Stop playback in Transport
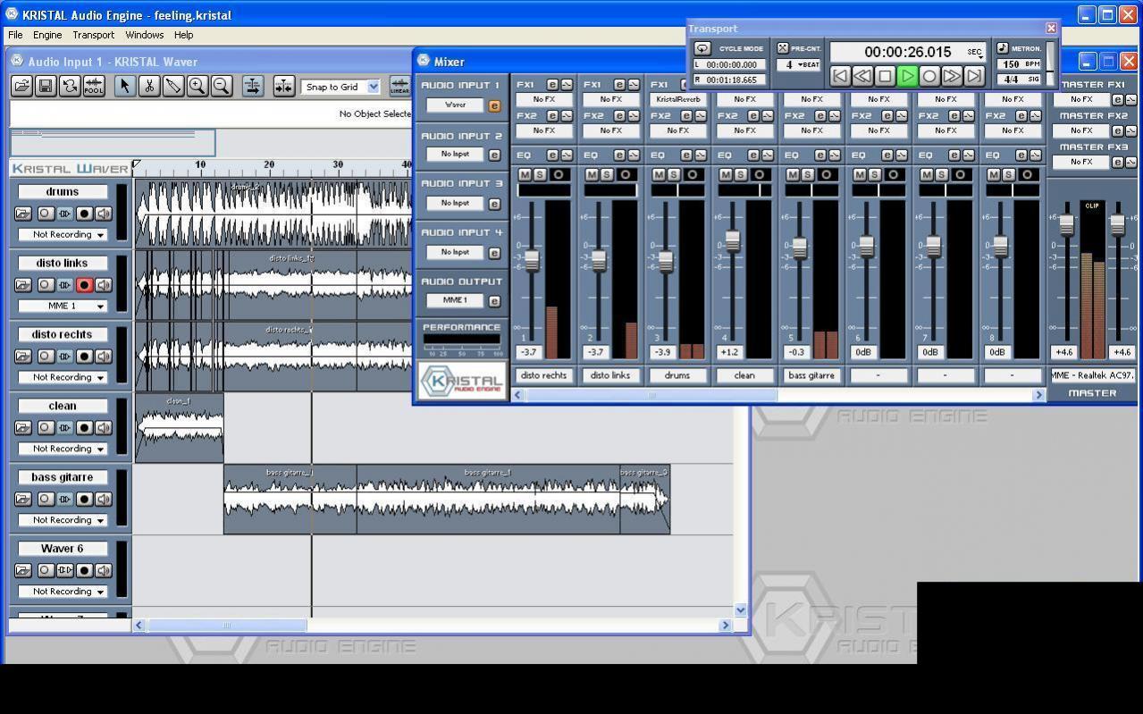Viewport: 1143px width, 714px height. click(x=885, y=77)
